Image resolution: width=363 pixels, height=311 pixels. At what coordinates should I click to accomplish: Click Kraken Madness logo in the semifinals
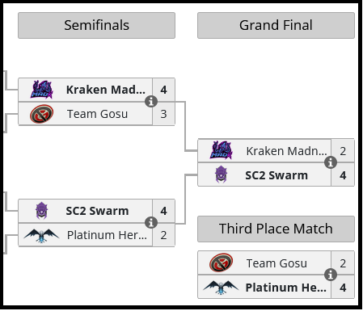point(41,90)
